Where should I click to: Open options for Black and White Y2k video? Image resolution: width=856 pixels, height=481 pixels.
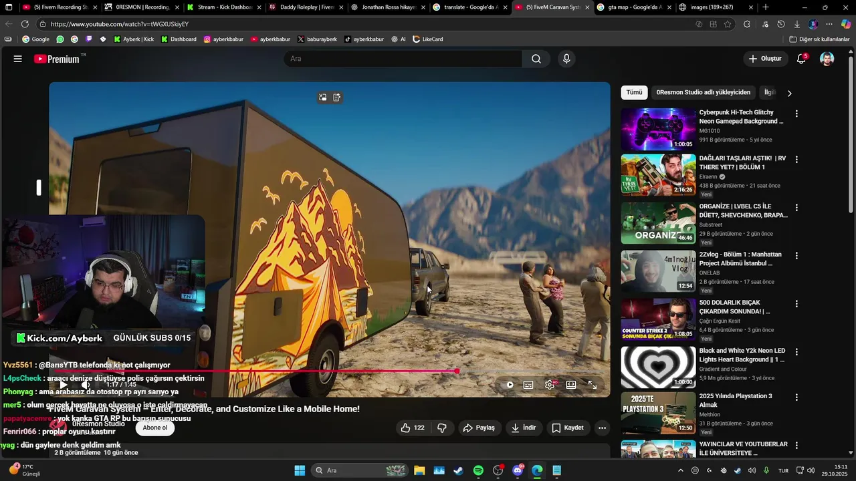click(x=796, y=352)
